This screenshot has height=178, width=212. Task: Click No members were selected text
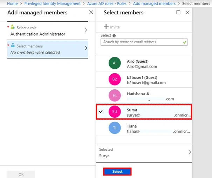click(x=35, y=53)
